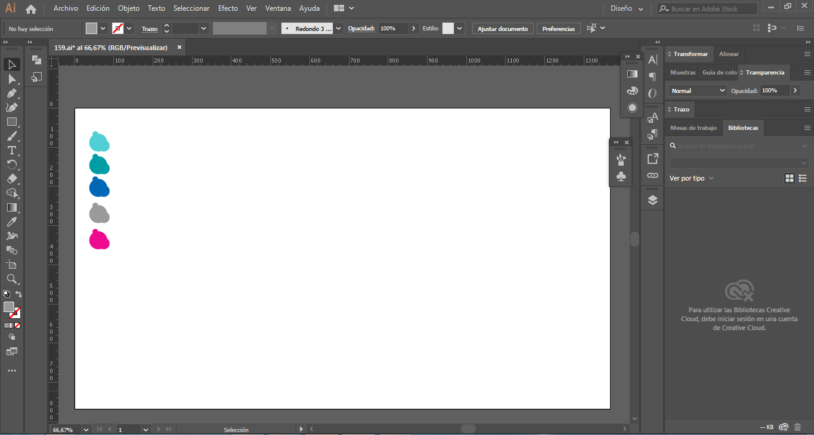This screenshot has width=814, height=435.
Task: Select the Rotate tool
Action: pos(12,164)
